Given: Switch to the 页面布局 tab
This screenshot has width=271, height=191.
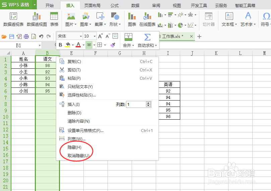Looking at the screenshot, I should (92, 6).
